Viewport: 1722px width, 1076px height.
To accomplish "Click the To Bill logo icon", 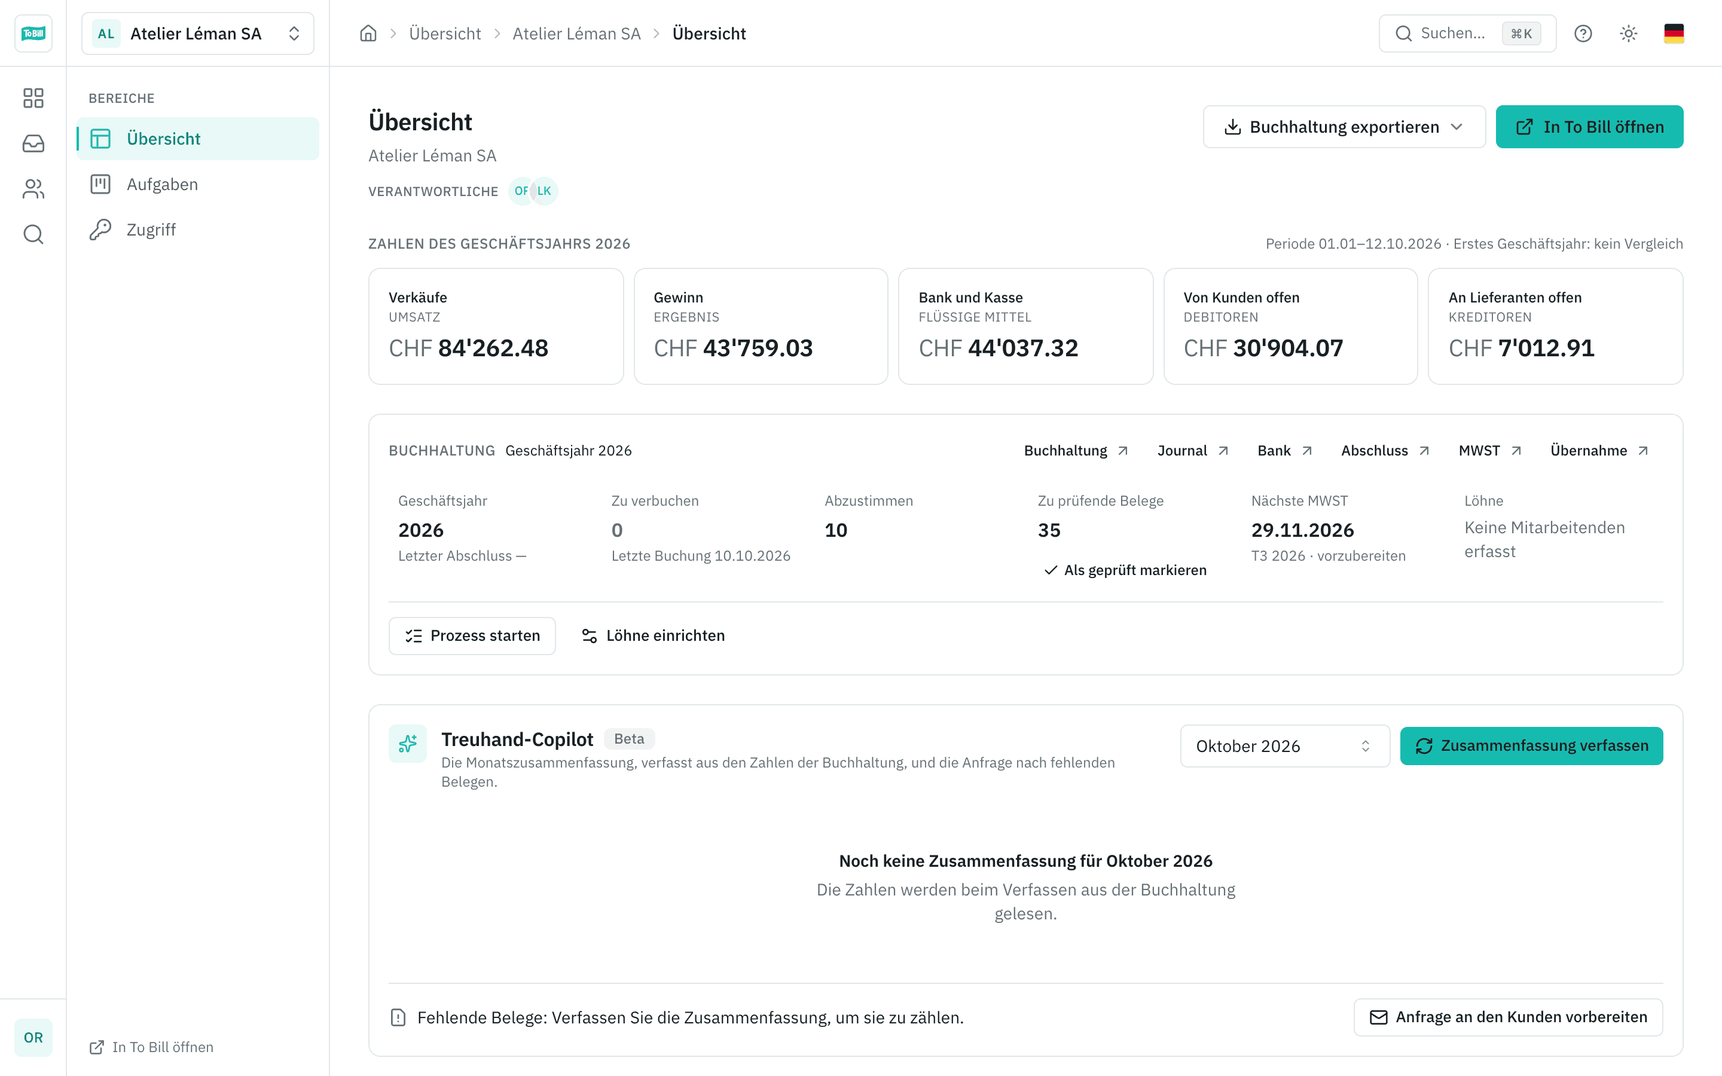I will coord(33,33).
